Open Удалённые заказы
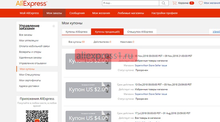220x122 pixels. (x=30, y=58)
